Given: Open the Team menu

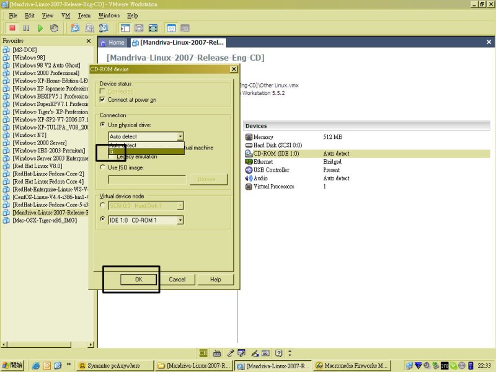Looking at the screenshot, I should (x=84, y=15).
